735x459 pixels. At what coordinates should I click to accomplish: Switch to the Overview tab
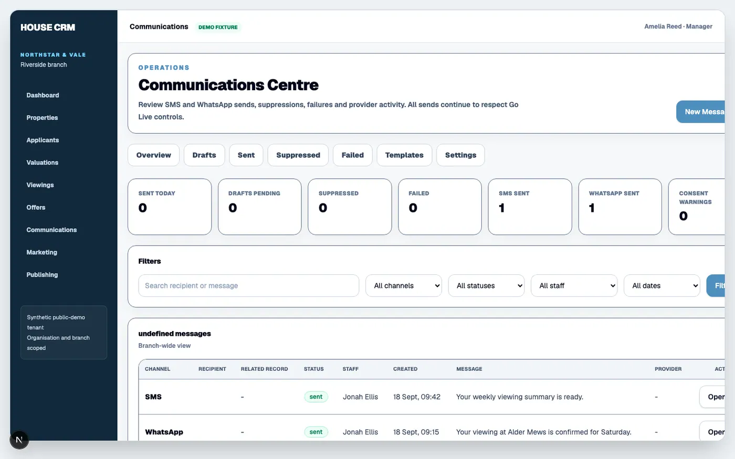153,155
